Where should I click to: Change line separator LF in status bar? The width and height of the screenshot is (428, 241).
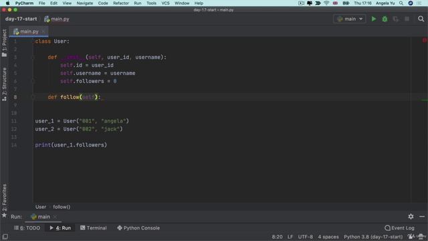290,236
